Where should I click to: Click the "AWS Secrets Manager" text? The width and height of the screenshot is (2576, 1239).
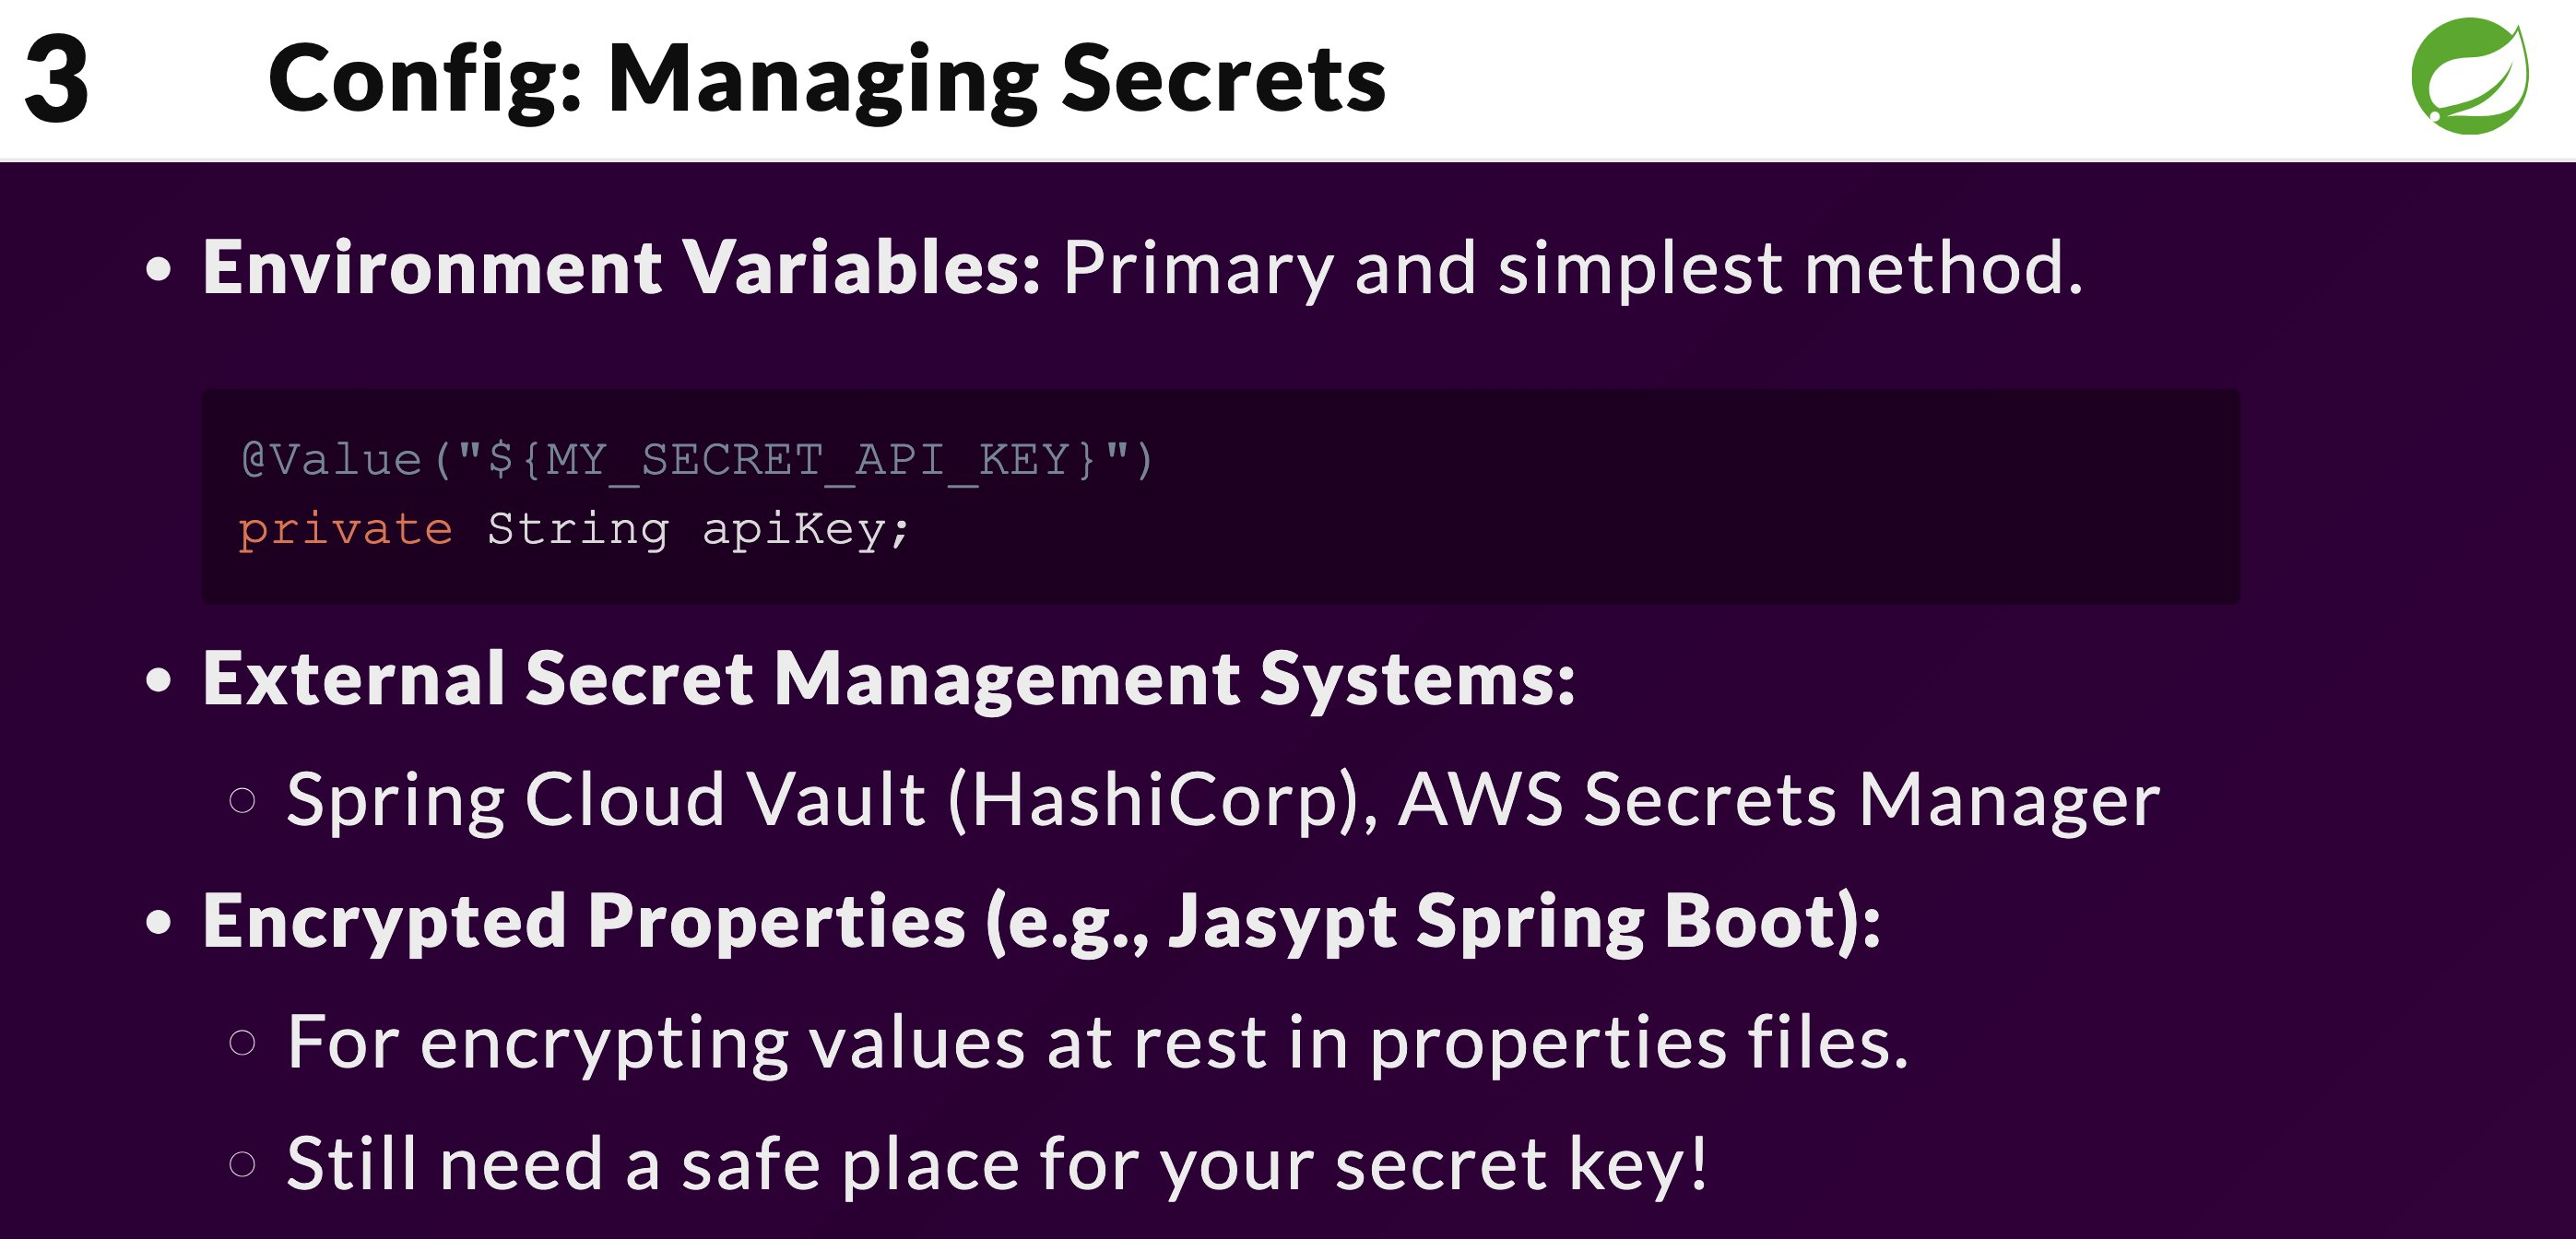(x=1778, y=800)
